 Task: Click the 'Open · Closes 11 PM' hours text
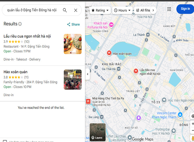point(17,51)
